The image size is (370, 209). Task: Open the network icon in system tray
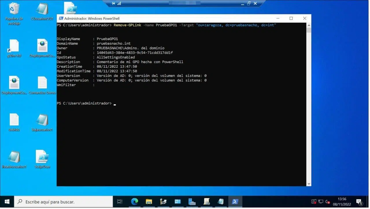point(321,201)
